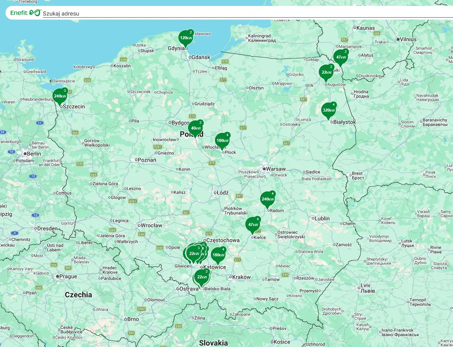Click the 40kW marker near Bydgoszcz

(196, 129)
